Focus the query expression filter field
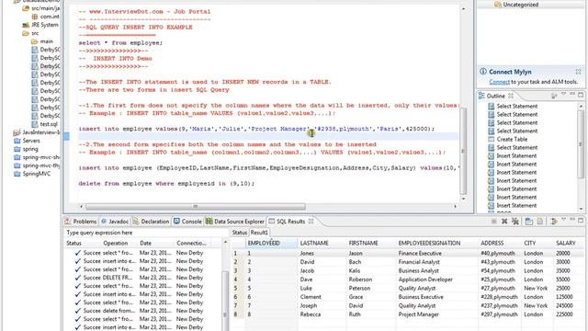Viewport: 588px width, 331px height. point(145,233)
